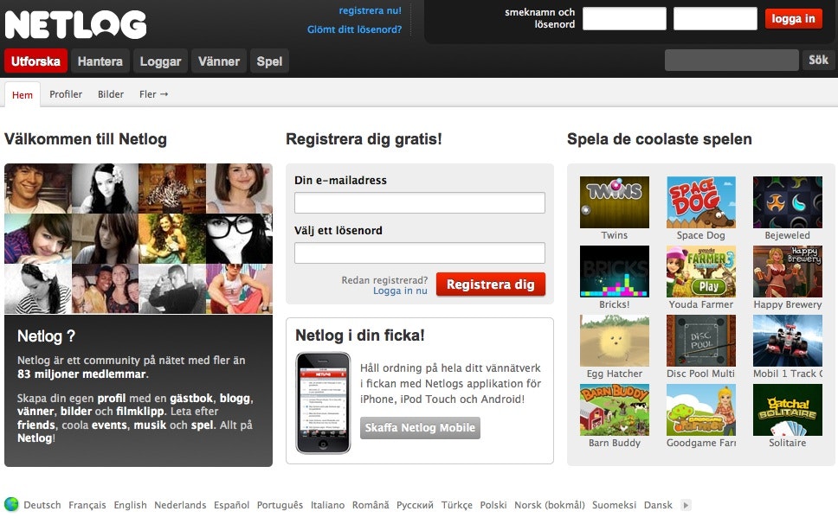Go to the Vänner tab

[x=218, y=61]
